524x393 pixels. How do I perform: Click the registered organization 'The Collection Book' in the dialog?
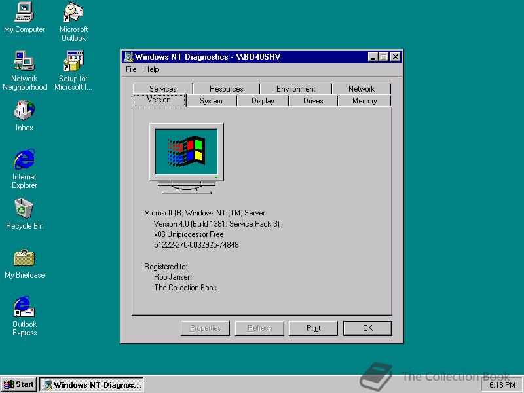click(x=185, y=288)
